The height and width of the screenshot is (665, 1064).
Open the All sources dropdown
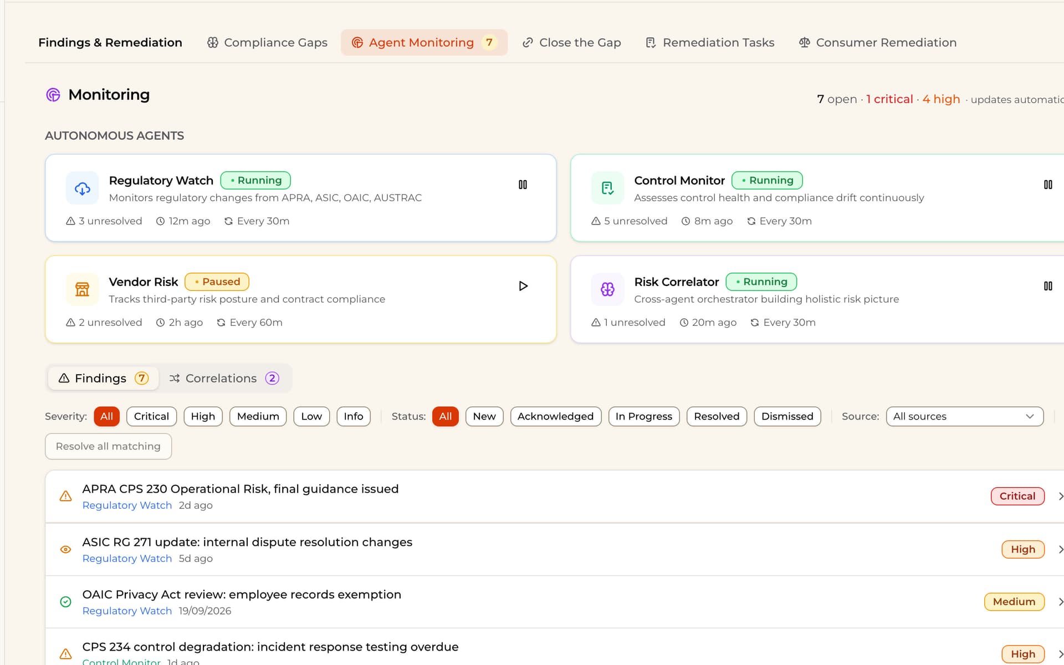[x=965, y=416]
